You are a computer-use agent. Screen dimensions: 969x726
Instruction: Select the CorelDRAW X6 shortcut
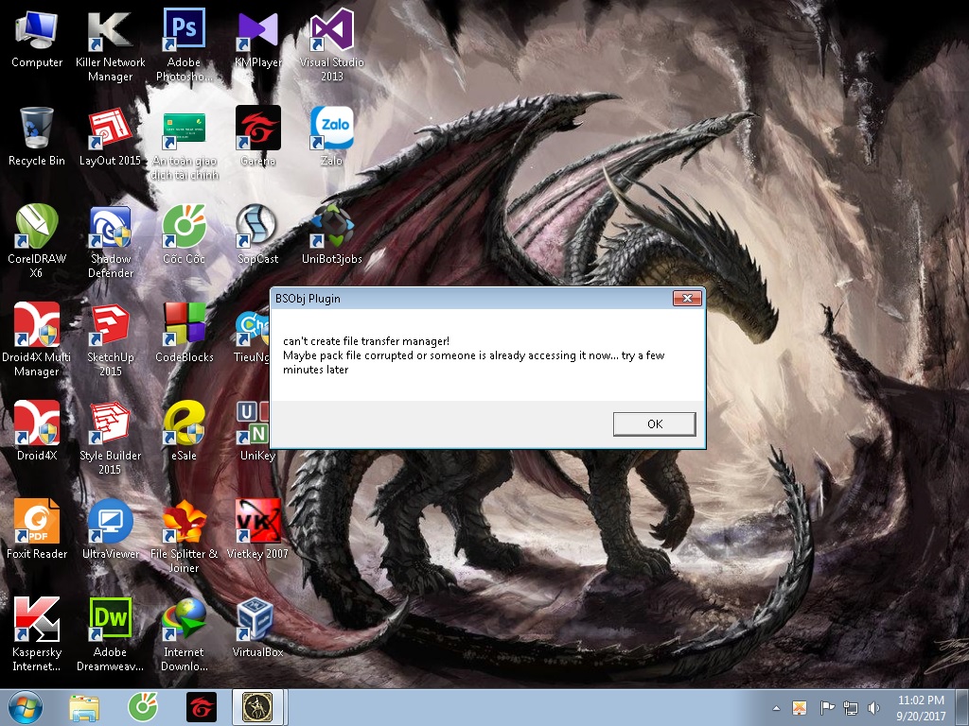pos(37,242)
